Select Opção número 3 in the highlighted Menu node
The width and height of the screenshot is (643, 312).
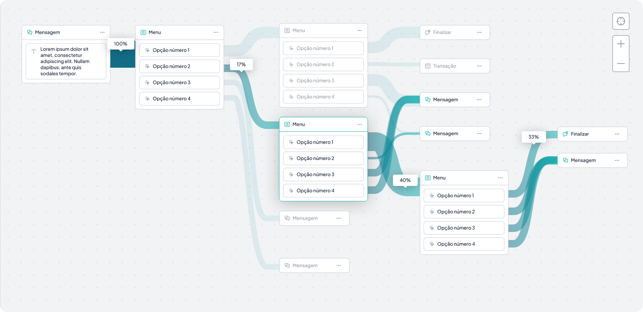[323, 175]
